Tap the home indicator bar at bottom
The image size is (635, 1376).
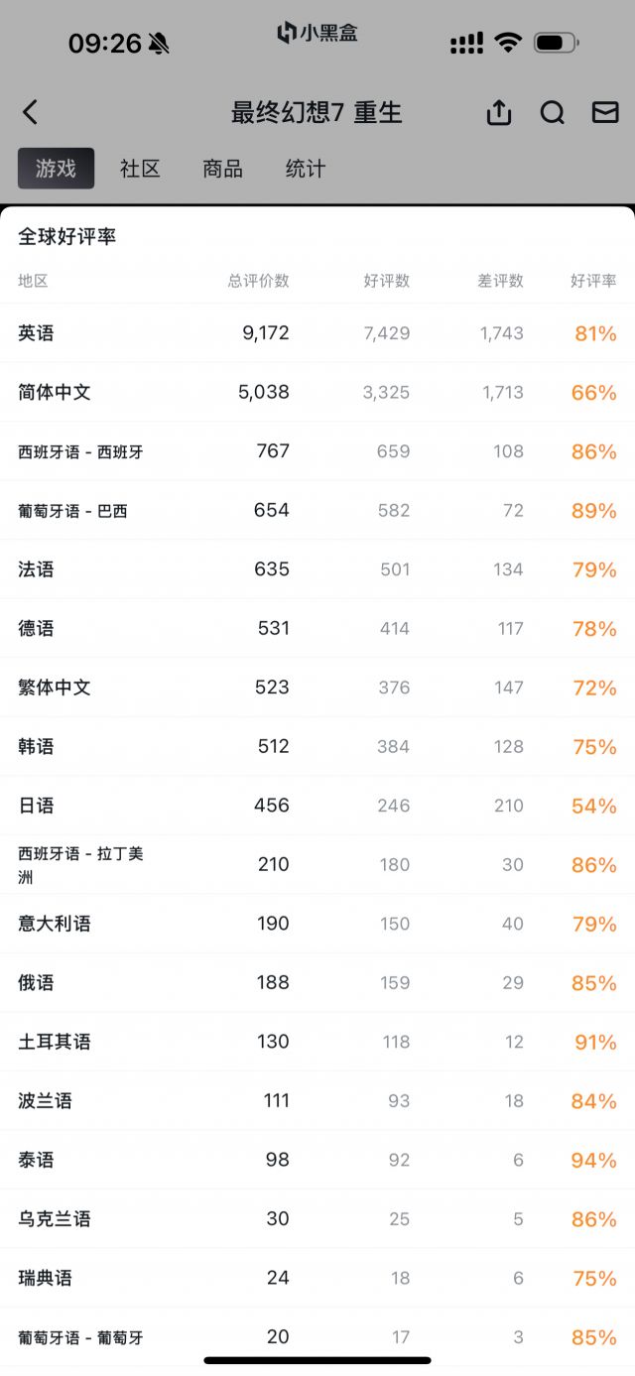pos(317,1360)
